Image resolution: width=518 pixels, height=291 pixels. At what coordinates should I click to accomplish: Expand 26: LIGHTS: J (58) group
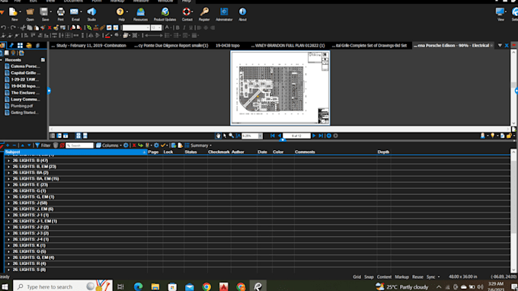click(x=9, y=203)
